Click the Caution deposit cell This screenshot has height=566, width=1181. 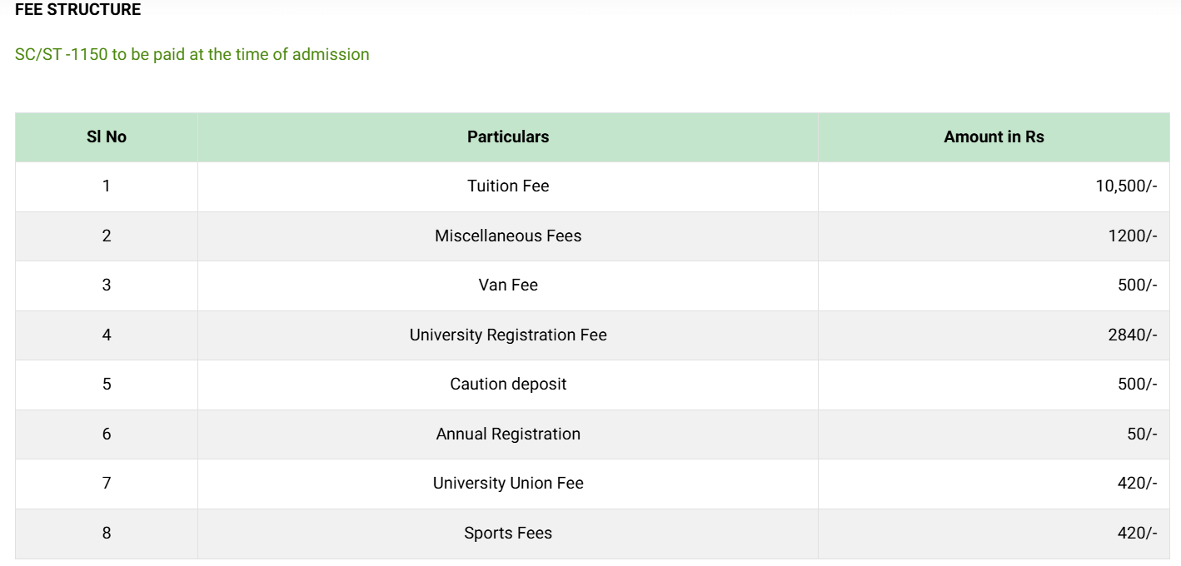508,385
